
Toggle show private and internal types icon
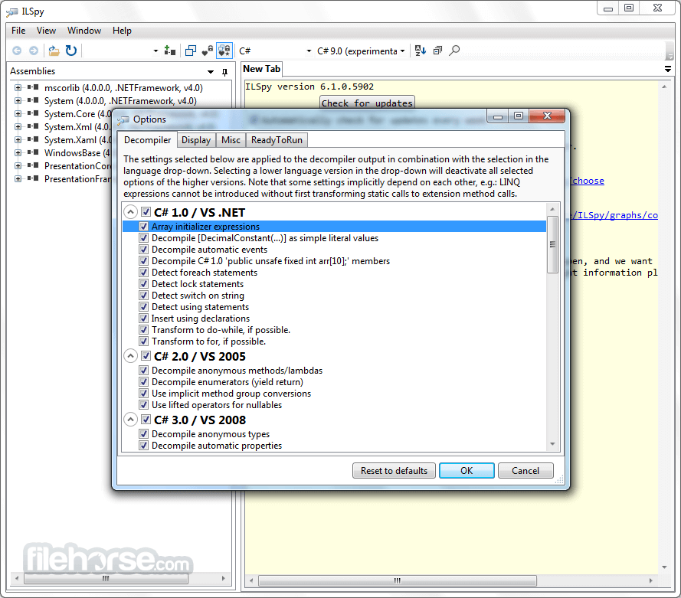(208, 51)
